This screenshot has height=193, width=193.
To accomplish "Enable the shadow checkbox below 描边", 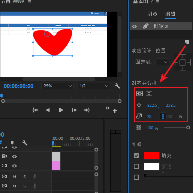I will coord(136,177).
